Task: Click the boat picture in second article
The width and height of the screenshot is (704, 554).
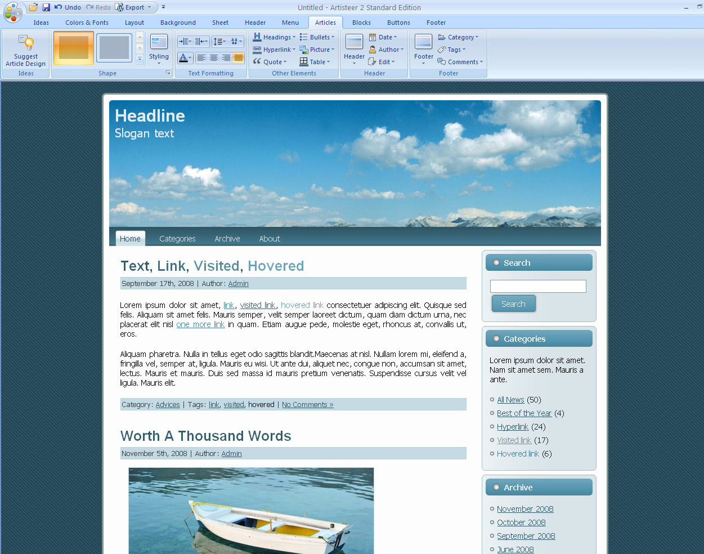Action: (x=251, y=511)
